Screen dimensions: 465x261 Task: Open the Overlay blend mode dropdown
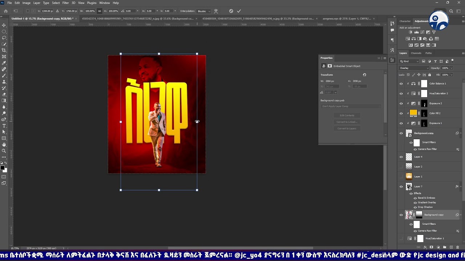click(414, 68)
